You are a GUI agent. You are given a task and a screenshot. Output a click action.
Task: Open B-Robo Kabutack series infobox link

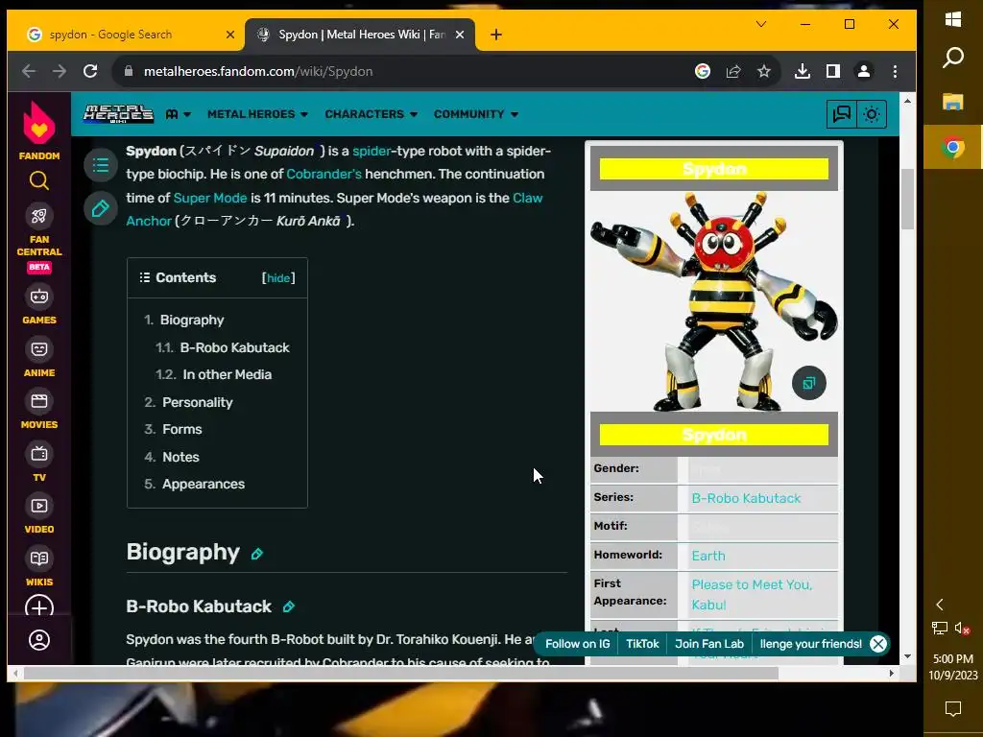click(x=746, y=498)
